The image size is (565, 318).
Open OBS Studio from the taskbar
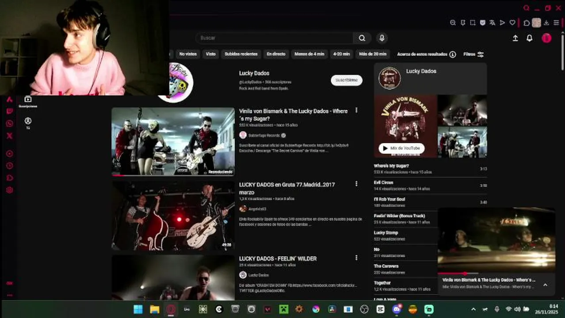point(364,309)
